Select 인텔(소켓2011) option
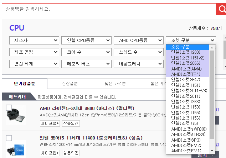The height and width of the screenshot is (158, 226). point(188,96)
